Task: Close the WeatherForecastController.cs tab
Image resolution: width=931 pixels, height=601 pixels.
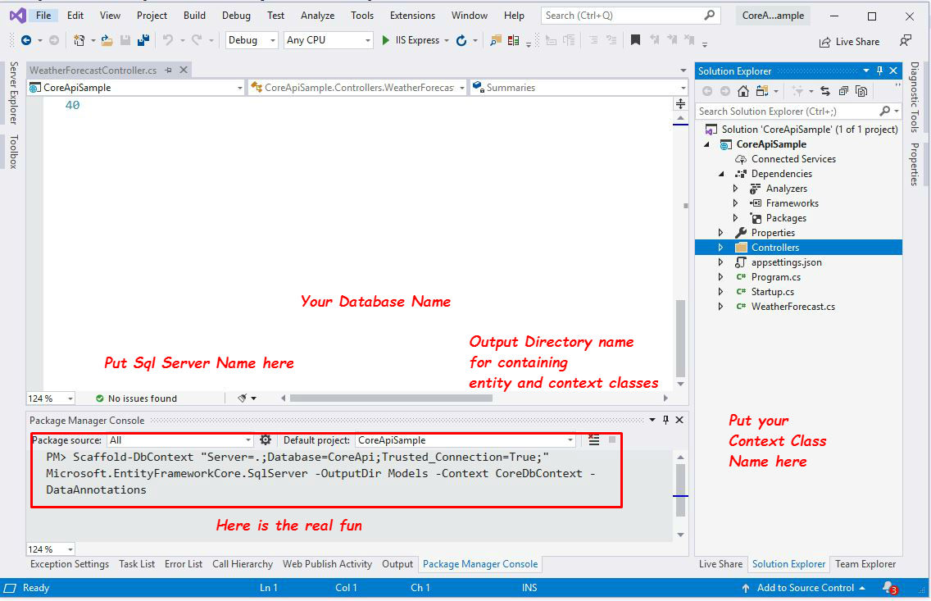Action: coord(184,70)
